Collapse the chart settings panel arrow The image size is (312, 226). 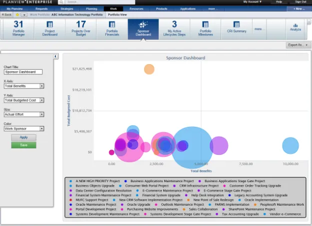55,56
